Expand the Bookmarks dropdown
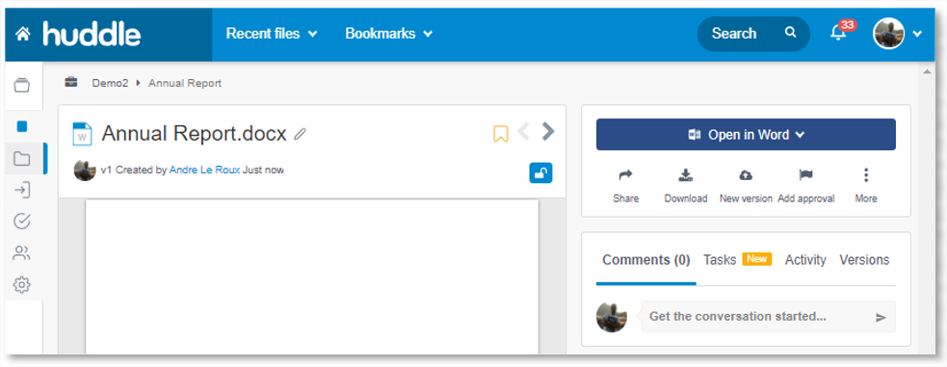The width and height of the screenshot is (947, 367). pyautogui.click(x=388, y=34)
